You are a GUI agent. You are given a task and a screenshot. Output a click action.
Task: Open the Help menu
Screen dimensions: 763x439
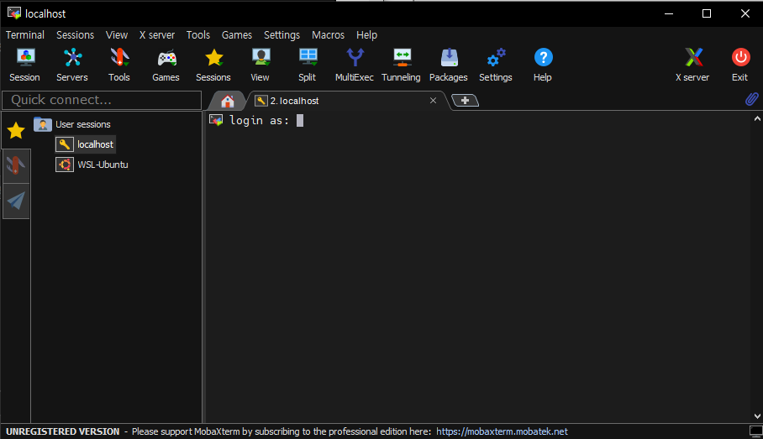point(366,35)
